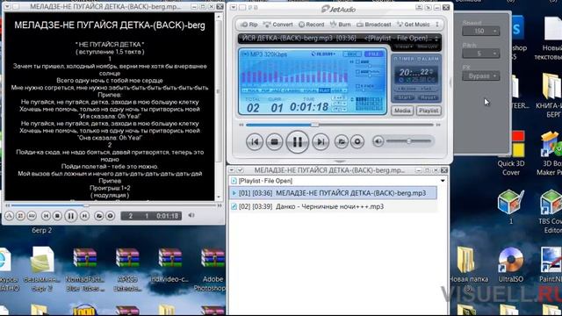
Task: Open the Speed dropdown showing 150
Action: pos(480,32)
